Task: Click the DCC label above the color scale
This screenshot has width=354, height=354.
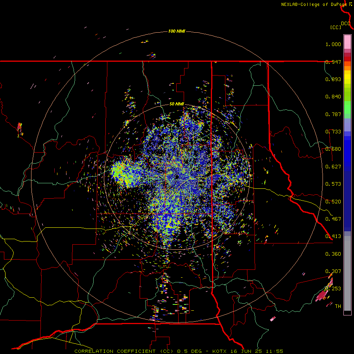Action: click(346, 24)
